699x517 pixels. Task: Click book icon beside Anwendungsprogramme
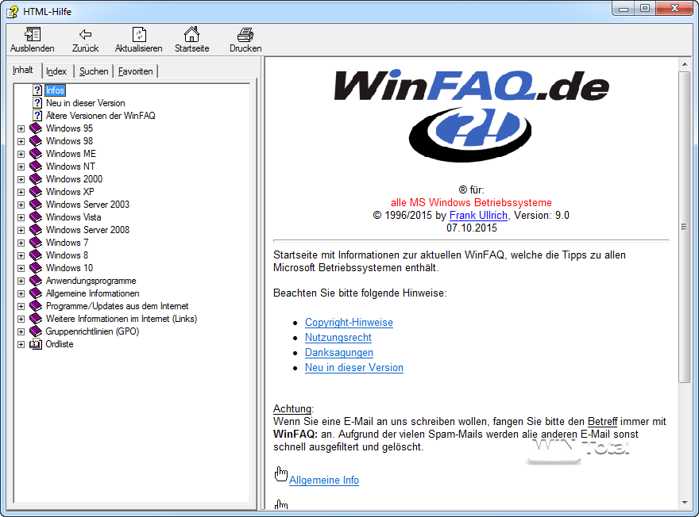tap(36, 281)
